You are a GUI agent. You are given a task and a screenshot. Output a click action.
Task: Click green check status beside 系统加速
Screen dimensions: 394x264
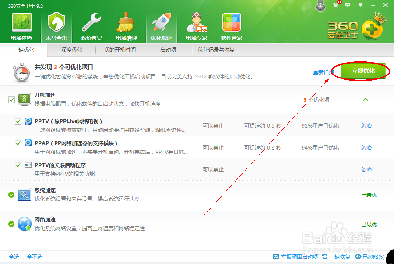[11, 195]
